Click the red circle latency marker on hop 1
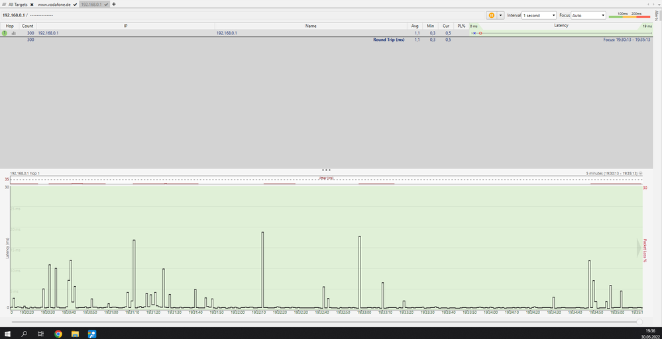Screen dimensions: 662x339 [x=480, y=33]
